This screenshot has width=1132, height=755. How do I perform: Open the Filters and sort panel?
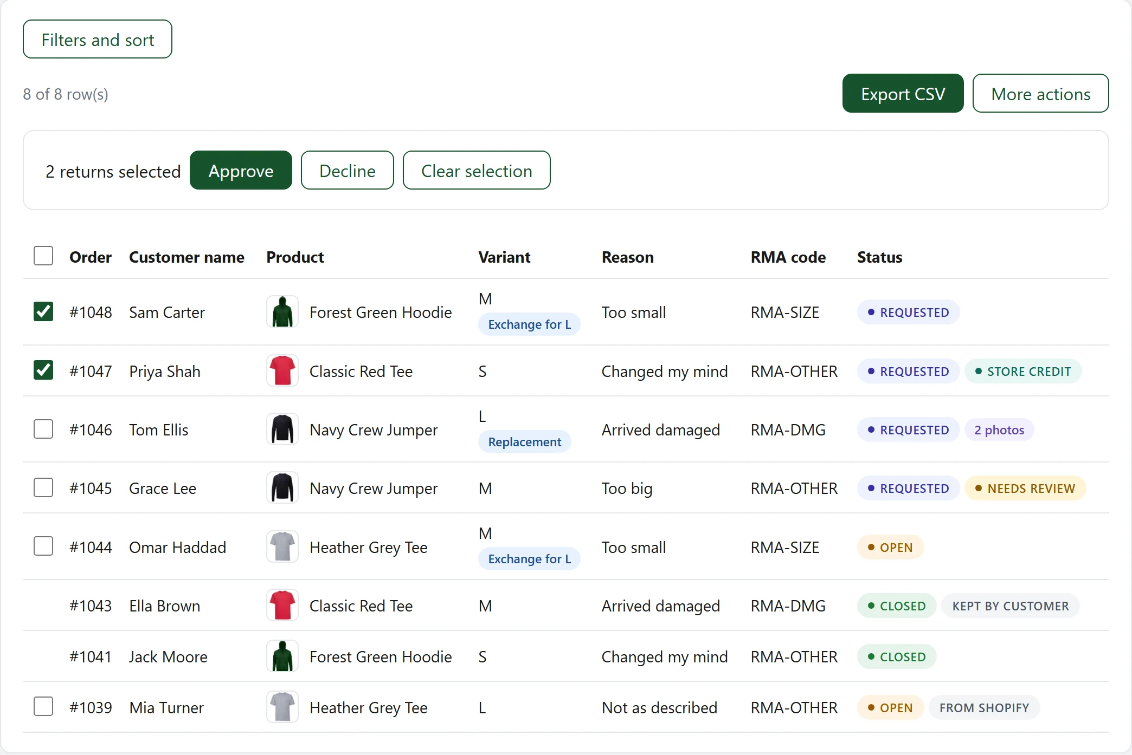[98, 40]
